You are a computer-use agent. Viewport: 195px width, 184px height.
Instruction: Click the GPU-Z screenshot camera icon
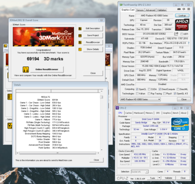click(x=179, y=9)
